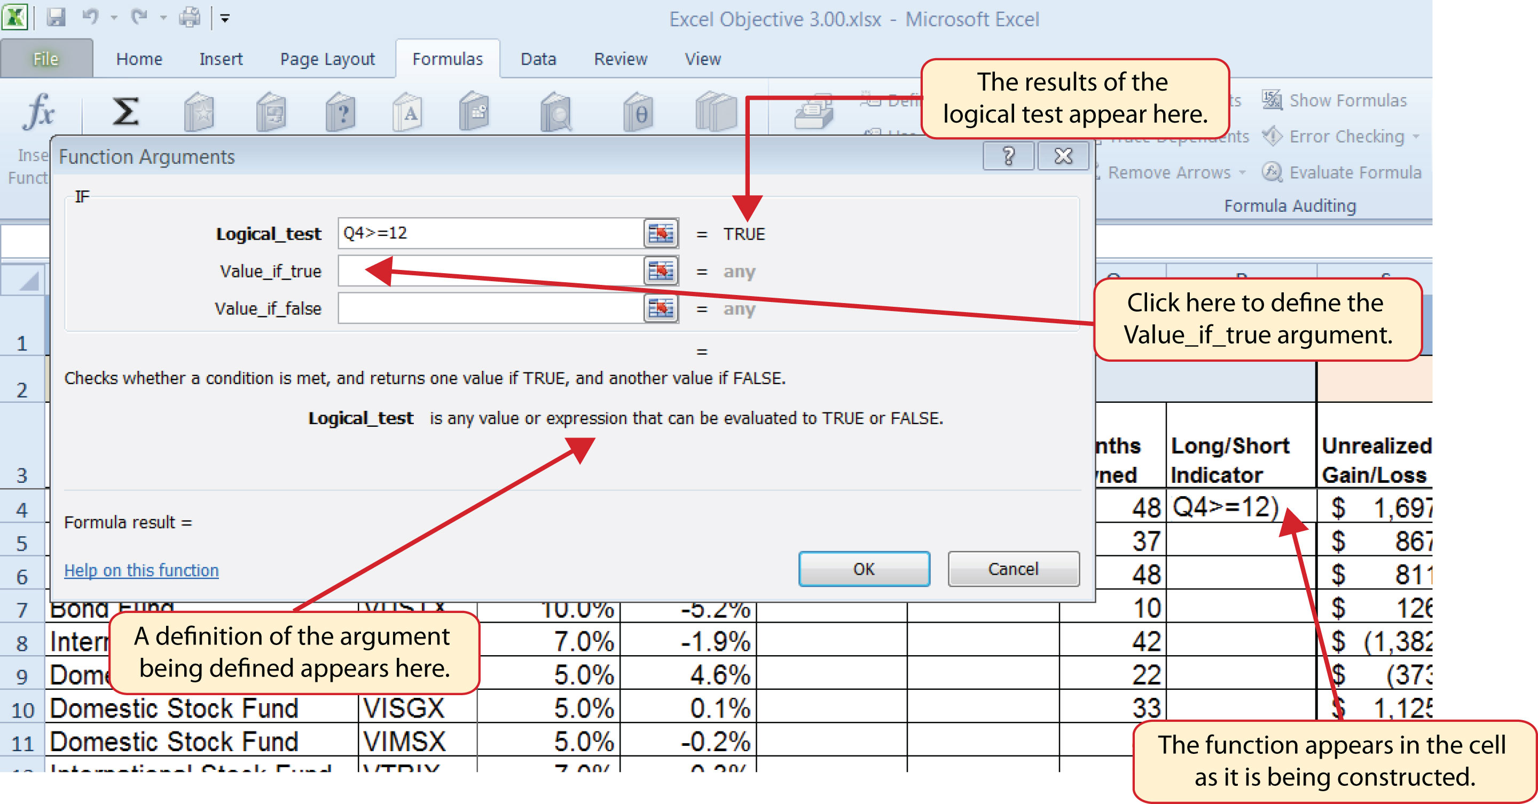
Task: Click the Save icon in quick access toolbar
Action: pyautogui.click(x=56, y=18)
